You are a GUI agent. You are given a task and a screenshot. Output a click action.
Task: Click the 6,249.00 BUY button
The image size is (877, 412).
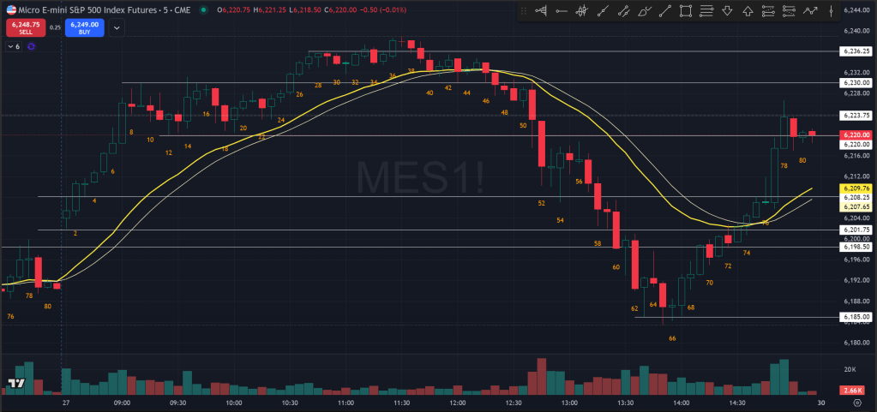pos(83,27)
